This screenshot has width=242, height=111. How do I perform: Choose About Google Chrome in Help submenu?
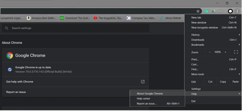[x=150, y=94]
